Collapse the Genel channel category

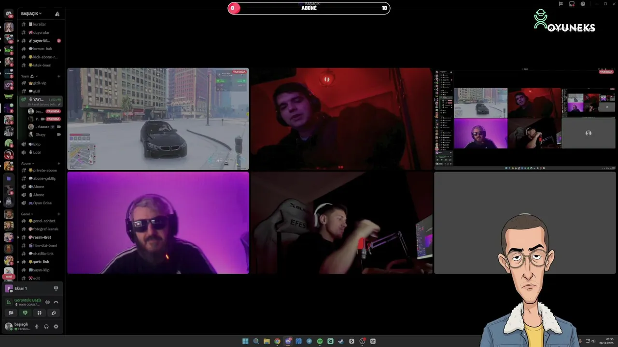click(27, 214)
